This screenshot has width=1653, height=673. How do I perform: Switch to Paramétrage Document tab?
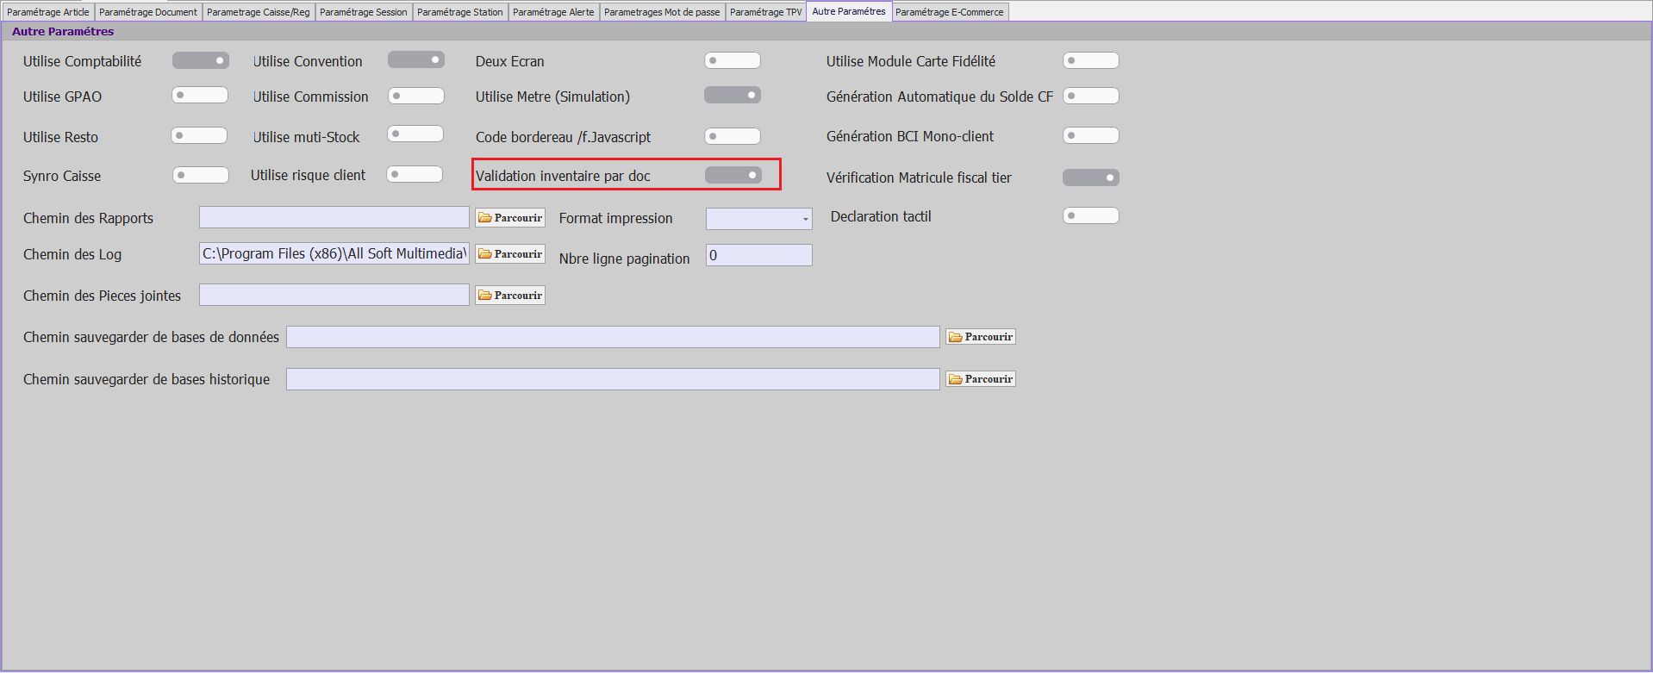click(147, 12)
